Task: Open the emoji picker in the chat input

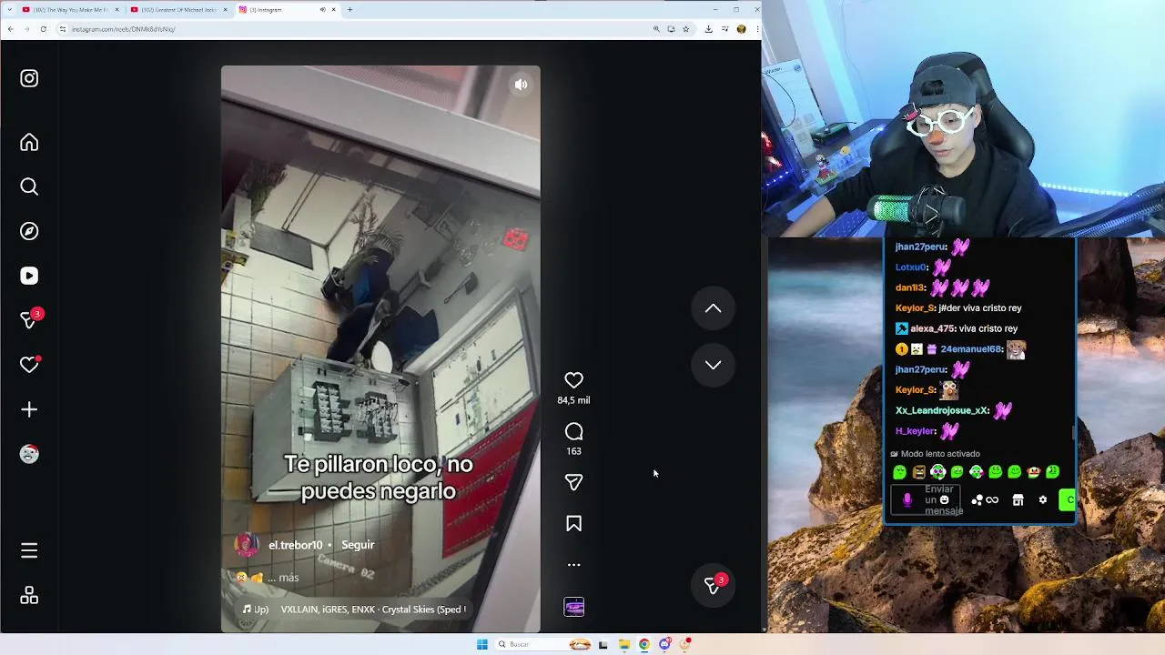Action: click(944, 499)
